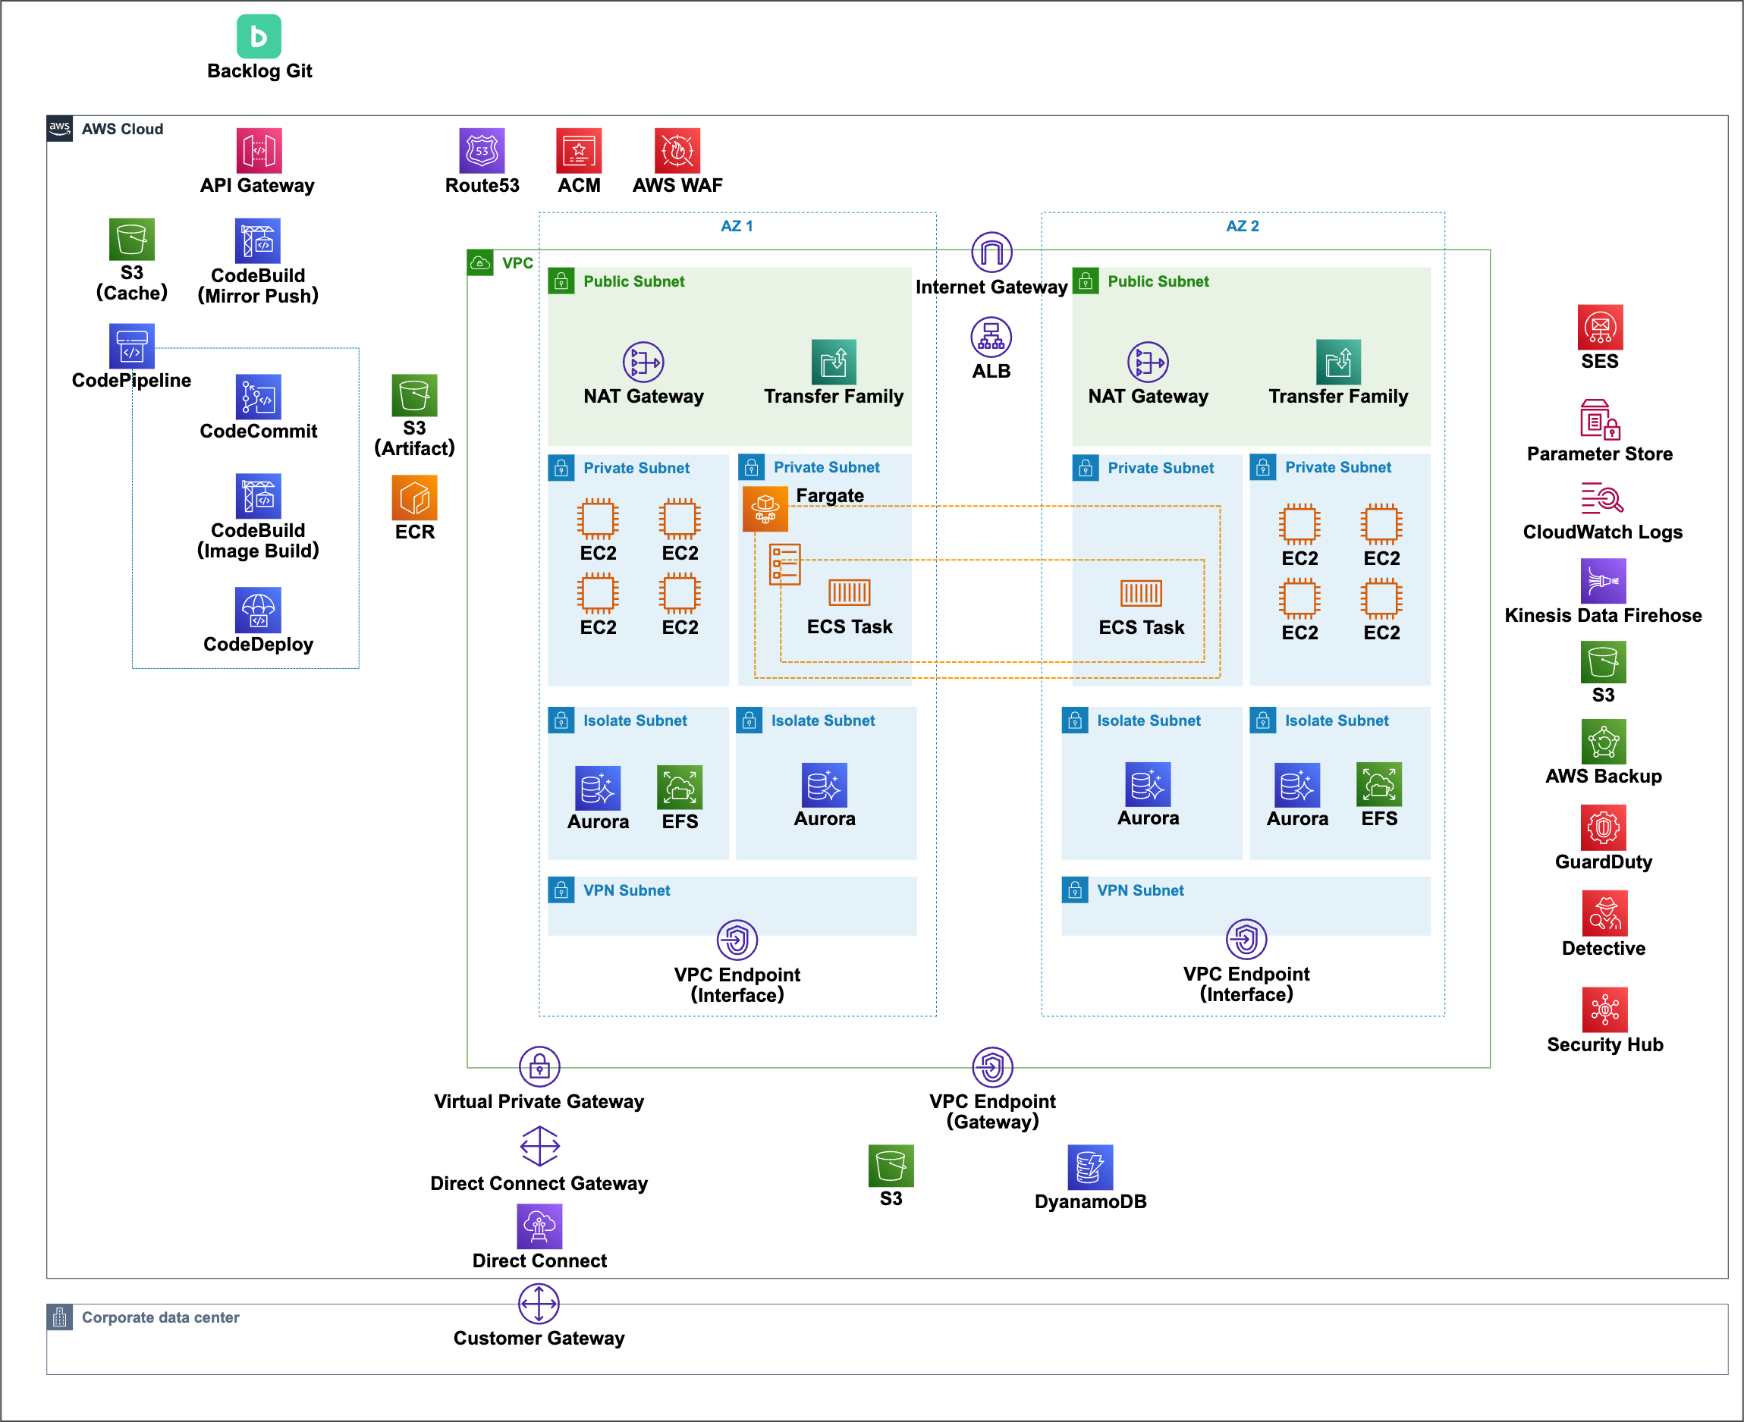Image resolution: width=1744 pixels, height=1422 pixels.
Task: Select the DynamoDB icon
Action: (1090, 1166)
